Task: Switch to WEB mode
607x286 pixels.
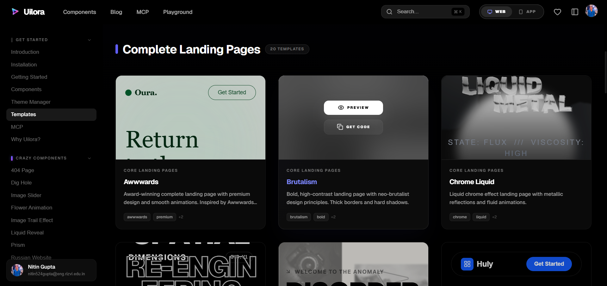Action: [496, 12]
